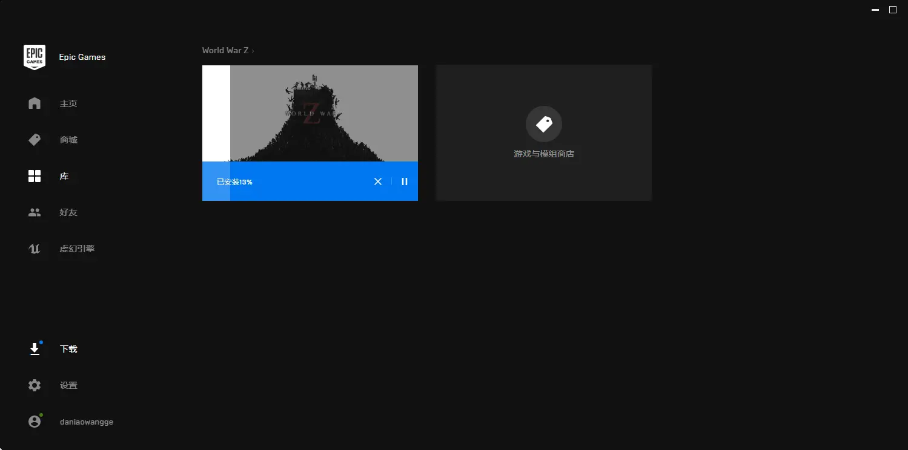This screenshot has height=450, width=908.
Task: Click the Epic Games title text
Action: [82, 57]
